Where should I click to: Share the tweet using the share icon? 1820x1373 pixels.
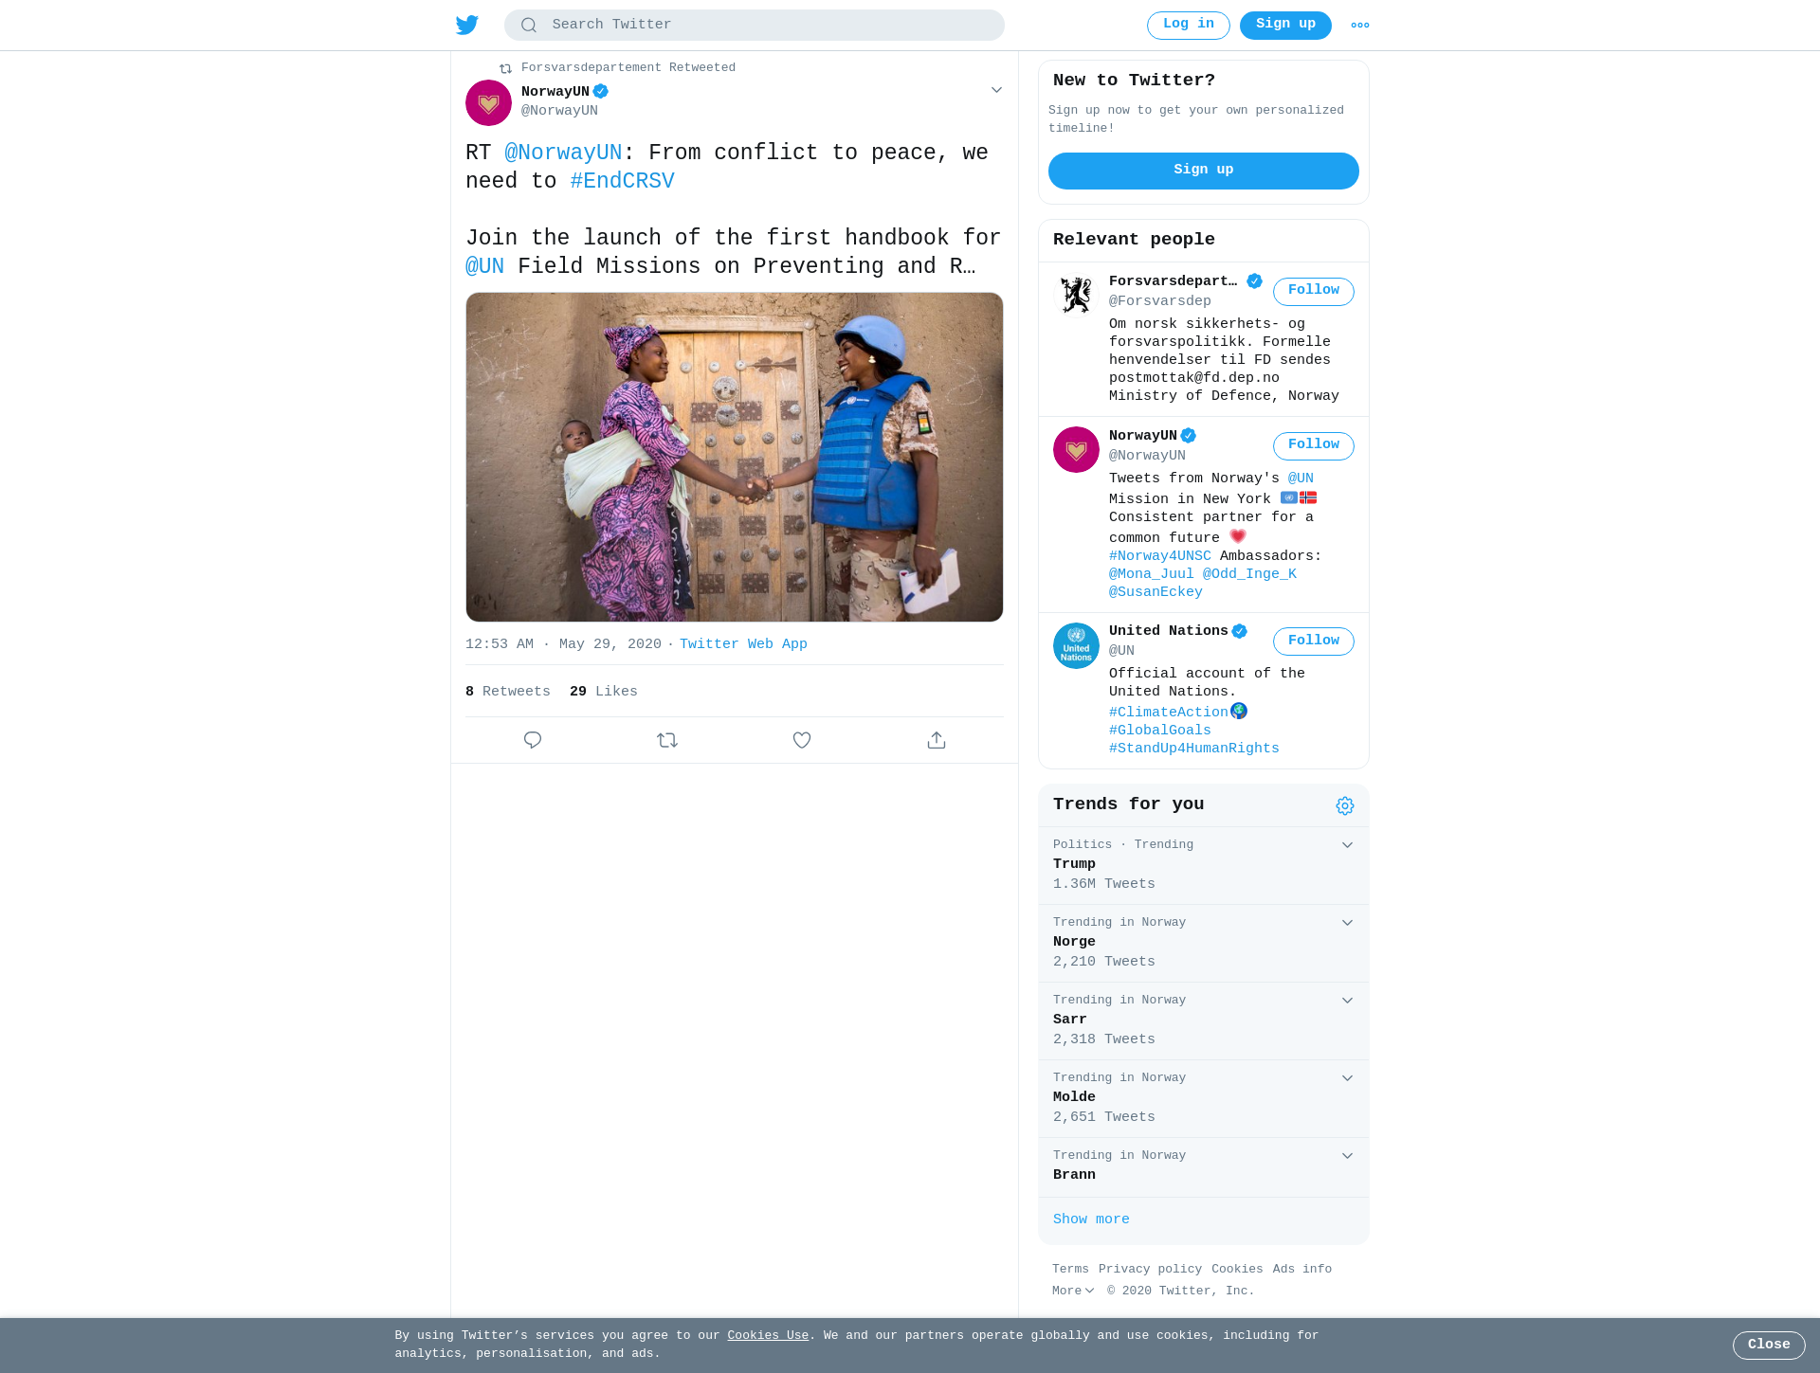click(x=937, y=740)
